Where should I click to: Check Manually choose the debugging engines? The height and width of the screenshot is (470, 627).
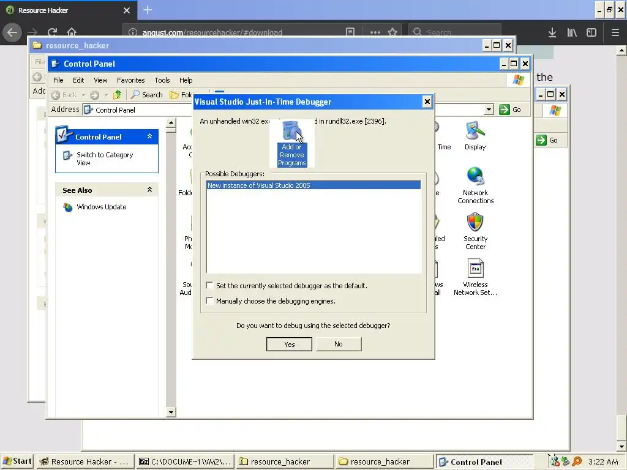(209, 300)
